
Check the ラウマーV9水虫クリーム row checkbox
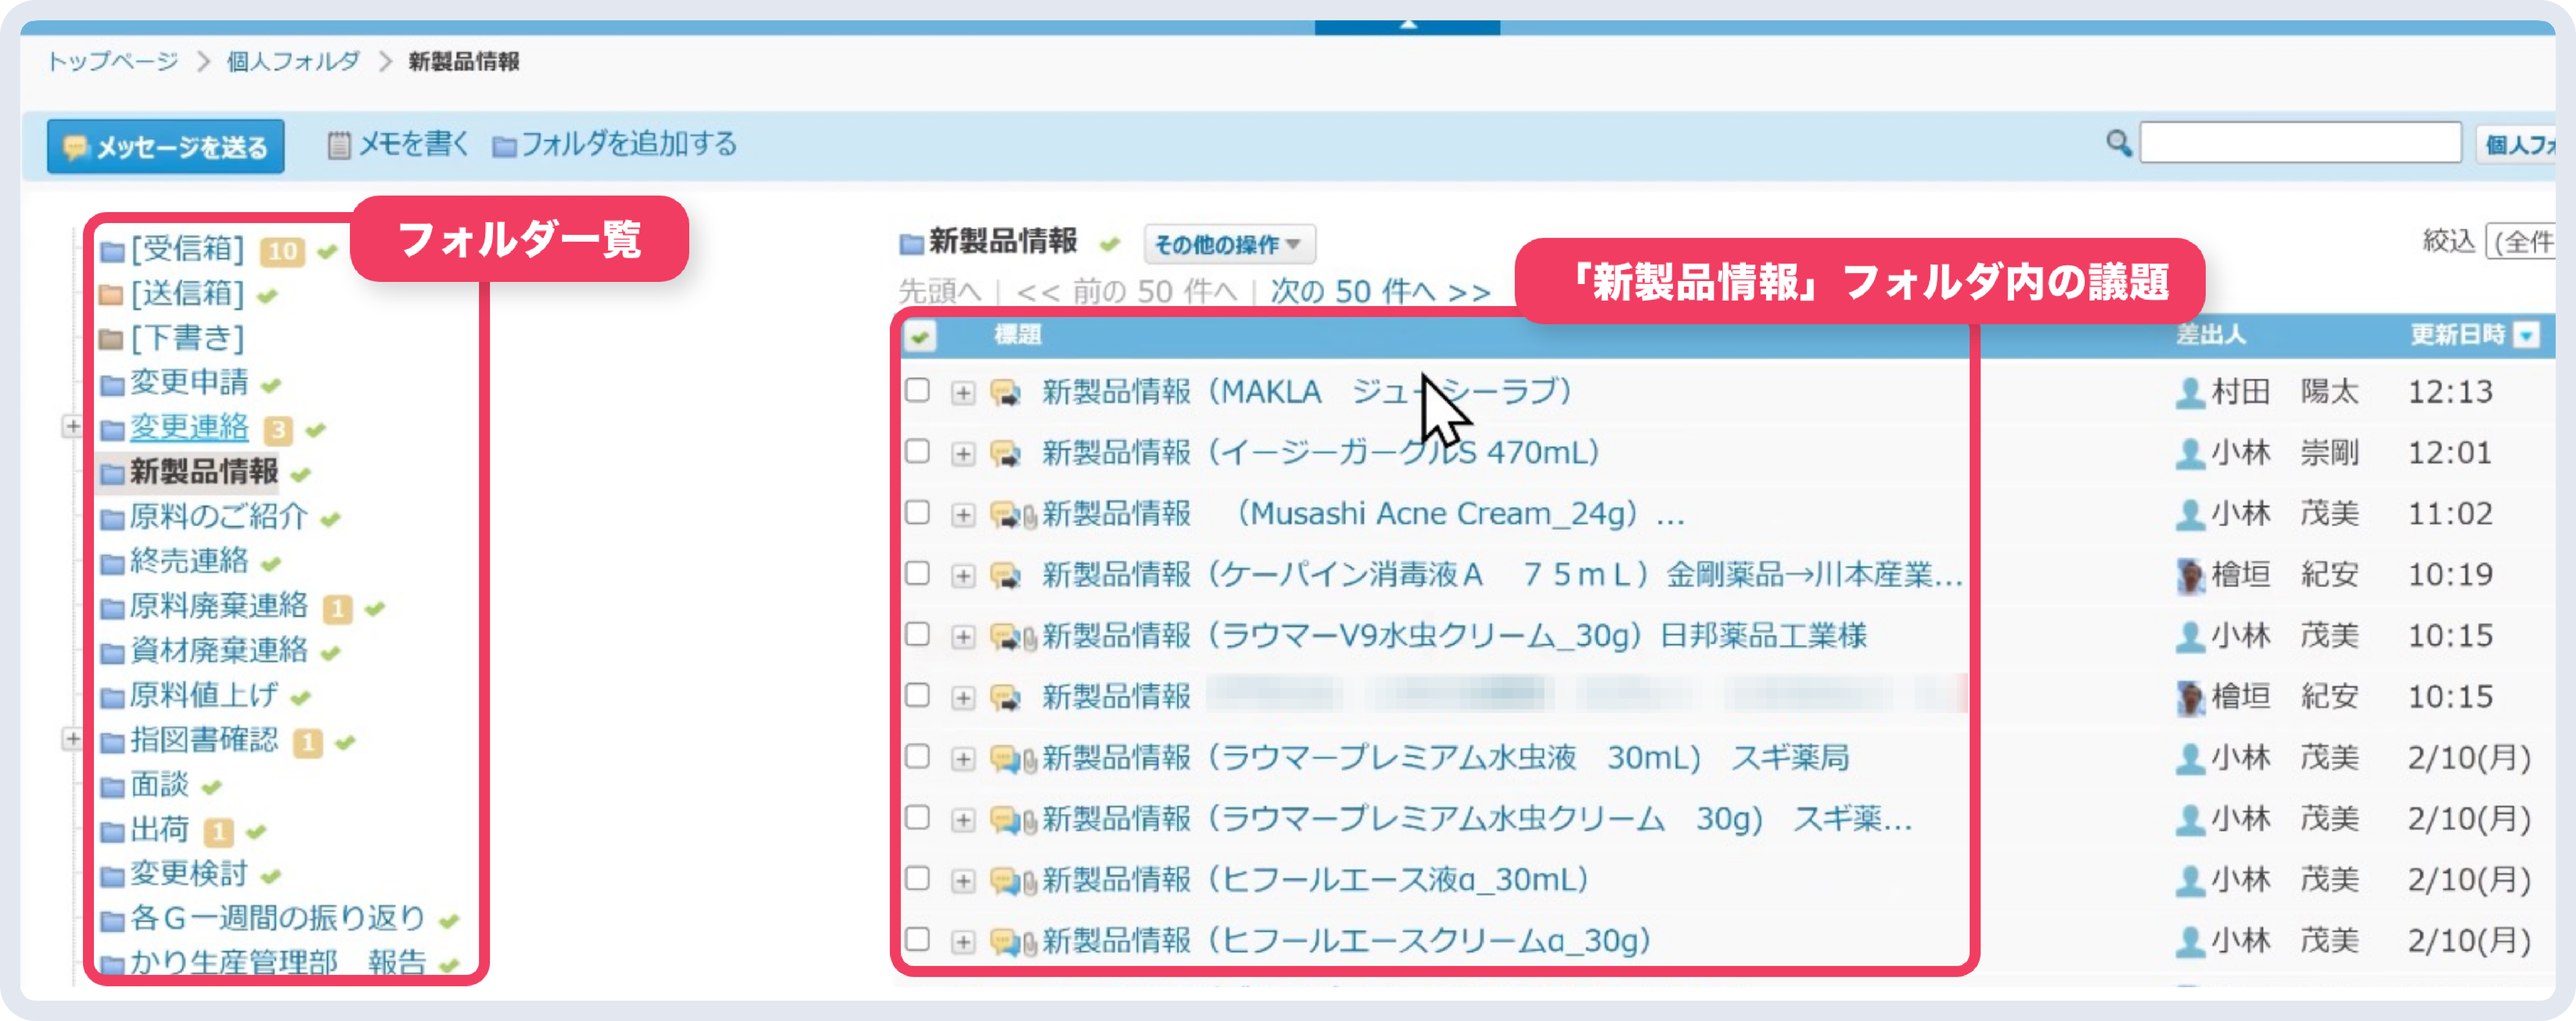pos(917,635)
